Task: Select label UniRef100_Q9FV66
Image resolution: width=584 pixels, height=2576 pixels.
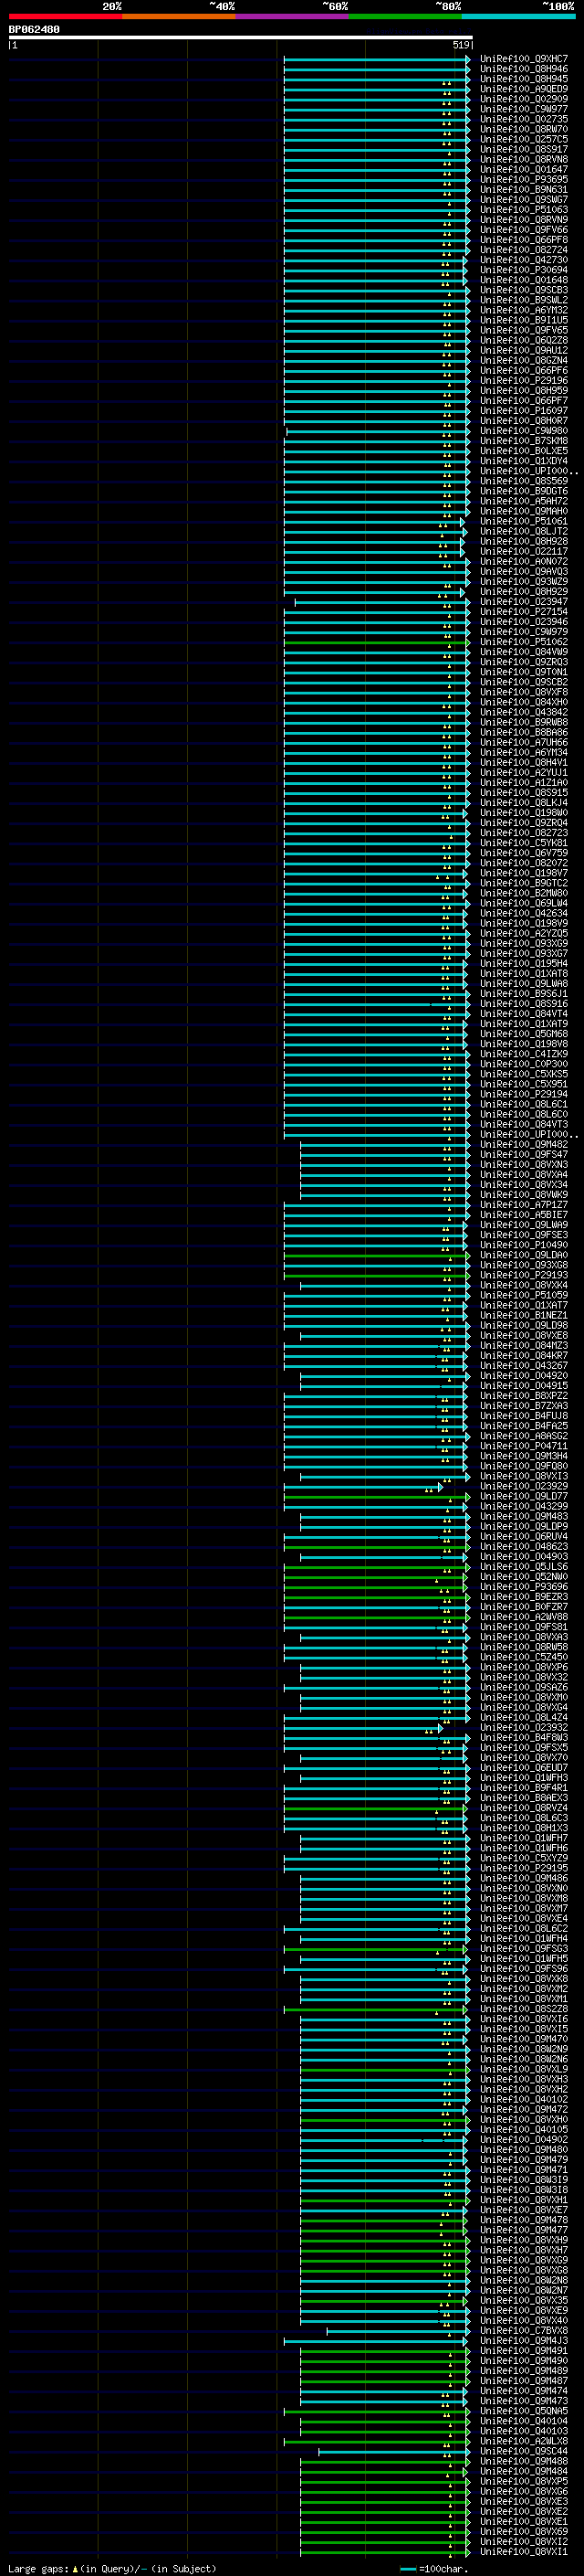Action: [x=524, y=230]
